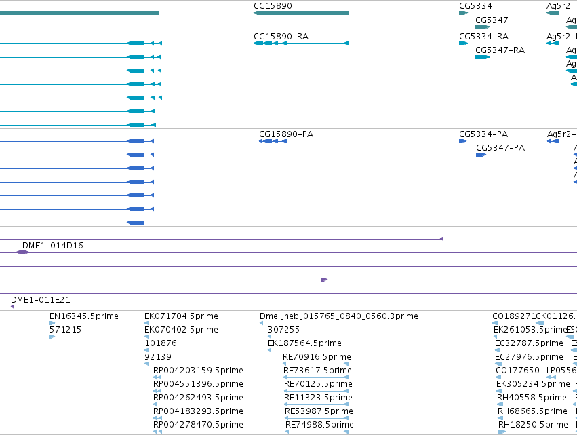Click the CG5334 gene label

click(x=475, y=6)
